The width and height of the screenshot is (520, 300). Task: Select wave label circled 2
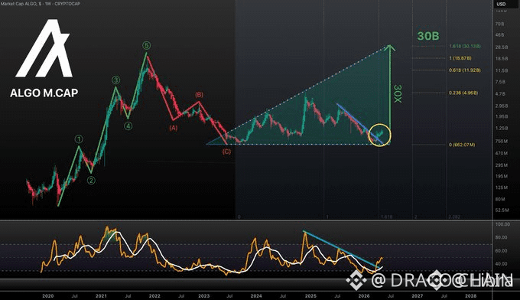91,181
